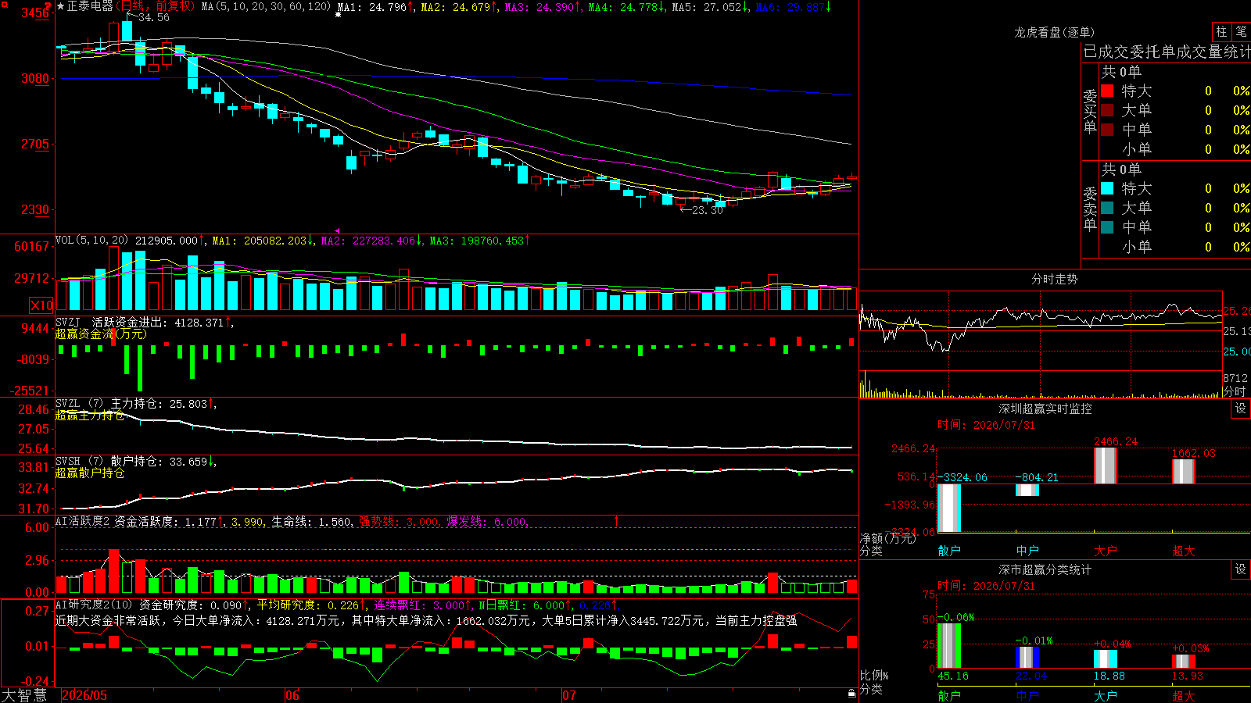The image size is (1251, 703).
Task: Click the 强势线: 3.000 label
Action: tap(399, 521)
